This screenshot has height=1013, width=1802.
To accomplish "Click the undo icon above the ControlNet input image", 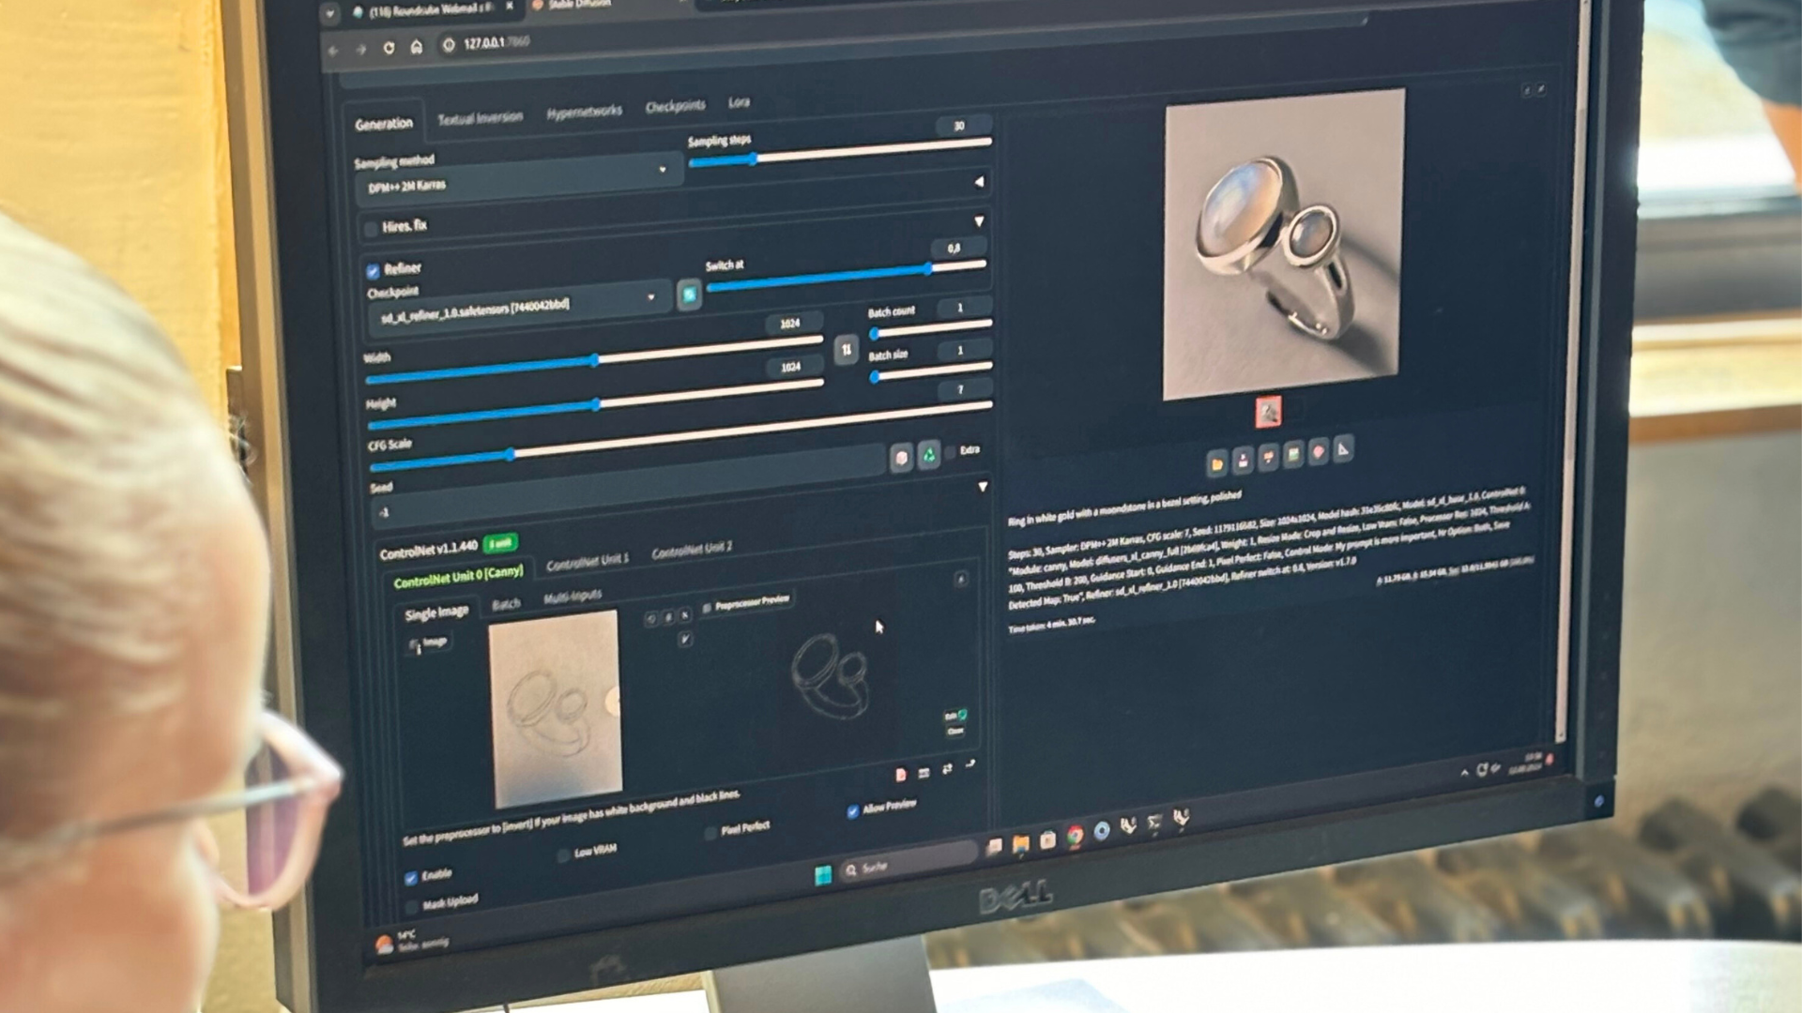I will point(651,619).
